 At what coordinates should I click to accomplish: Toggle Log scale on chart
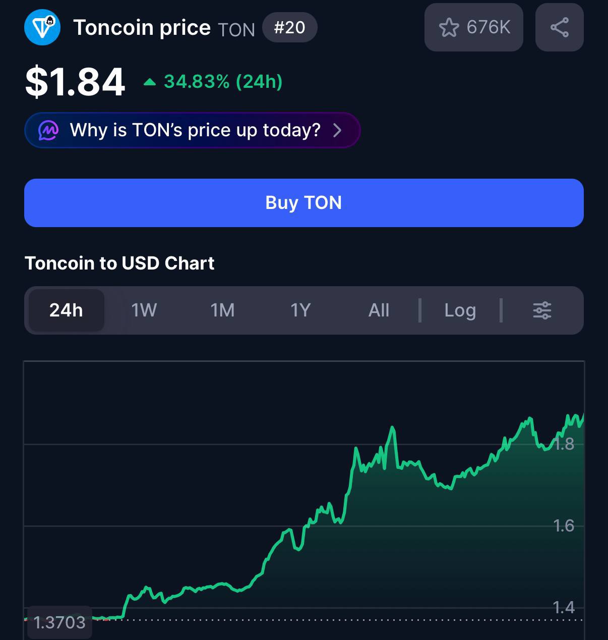click(x=460, y=310)
